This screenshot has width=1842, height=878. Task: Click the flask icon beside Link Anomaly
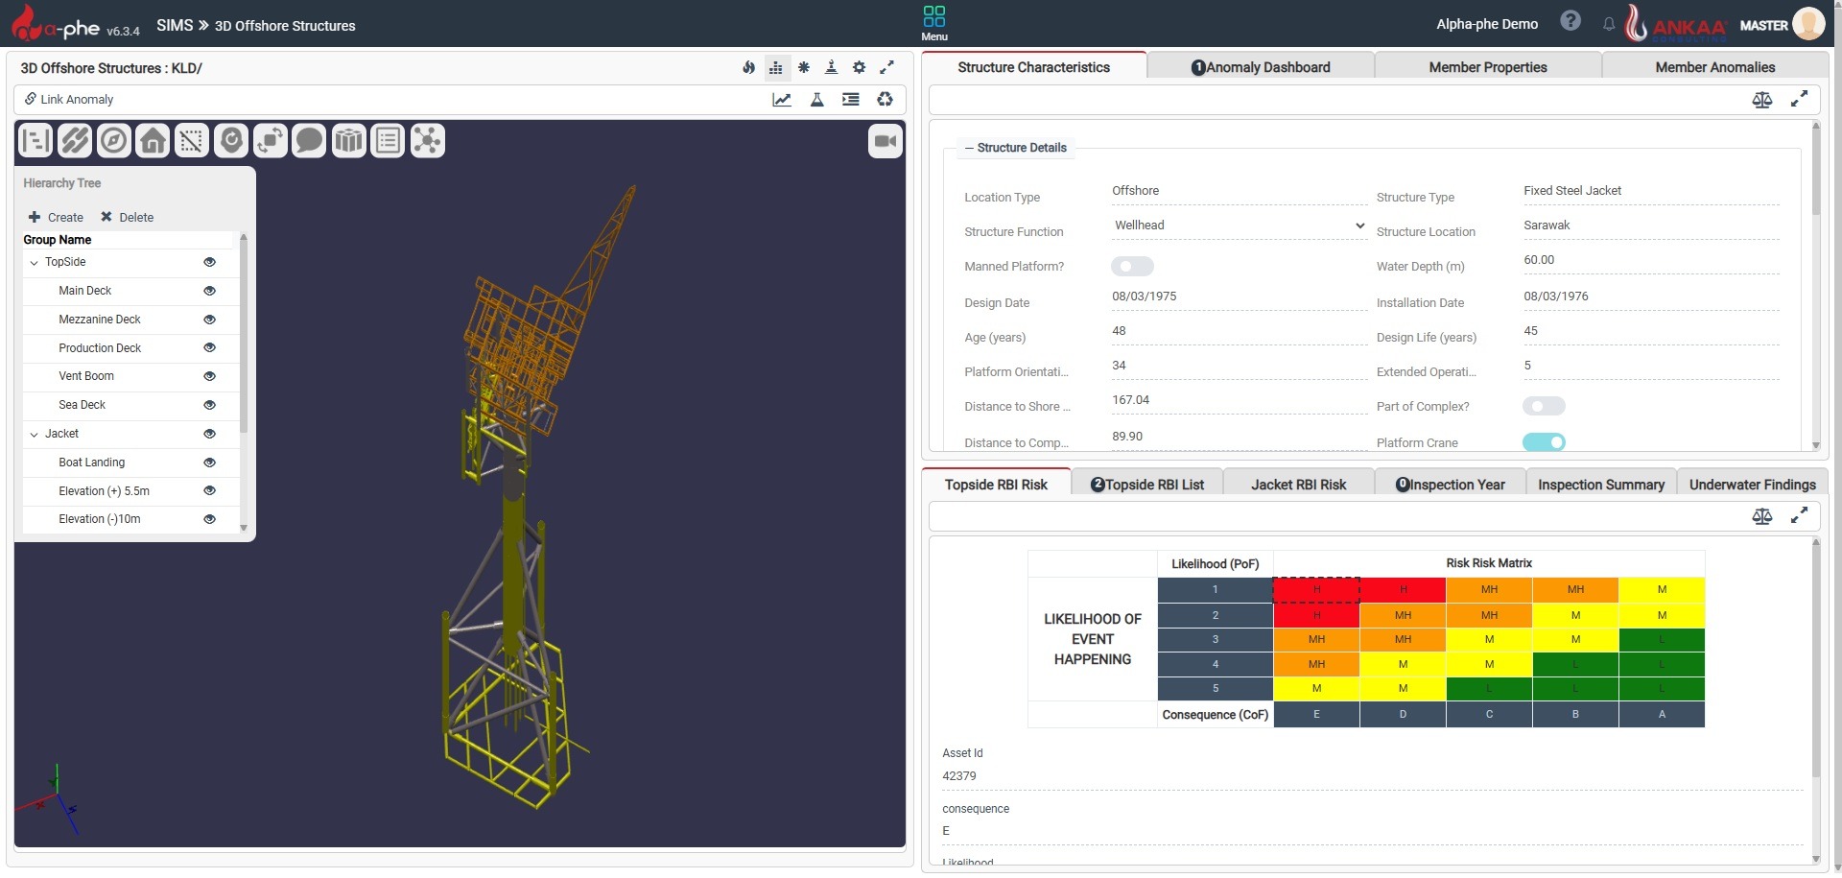[816, 100]
